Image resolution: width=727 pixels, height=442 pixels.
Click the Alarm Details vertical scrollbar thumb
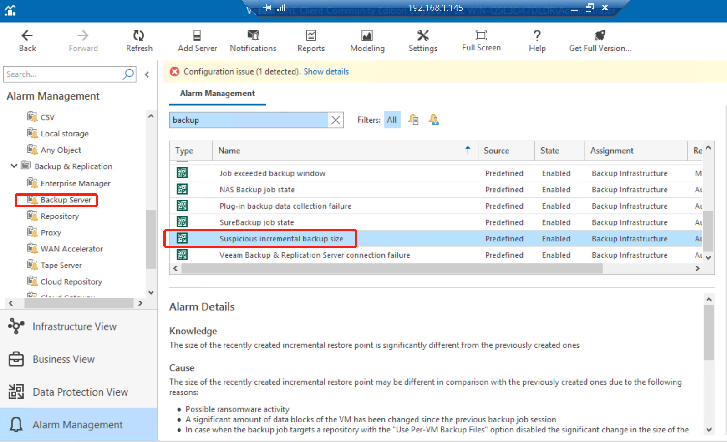(708, 332)
